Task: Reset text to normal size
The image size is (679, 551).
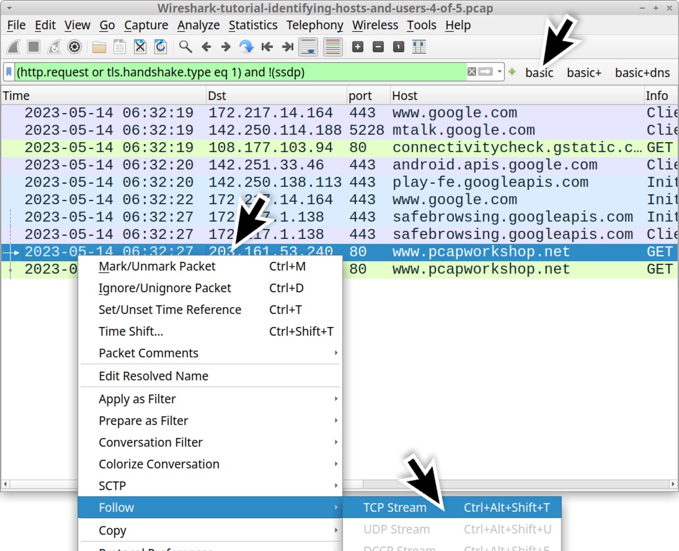Action: point(398,47)
